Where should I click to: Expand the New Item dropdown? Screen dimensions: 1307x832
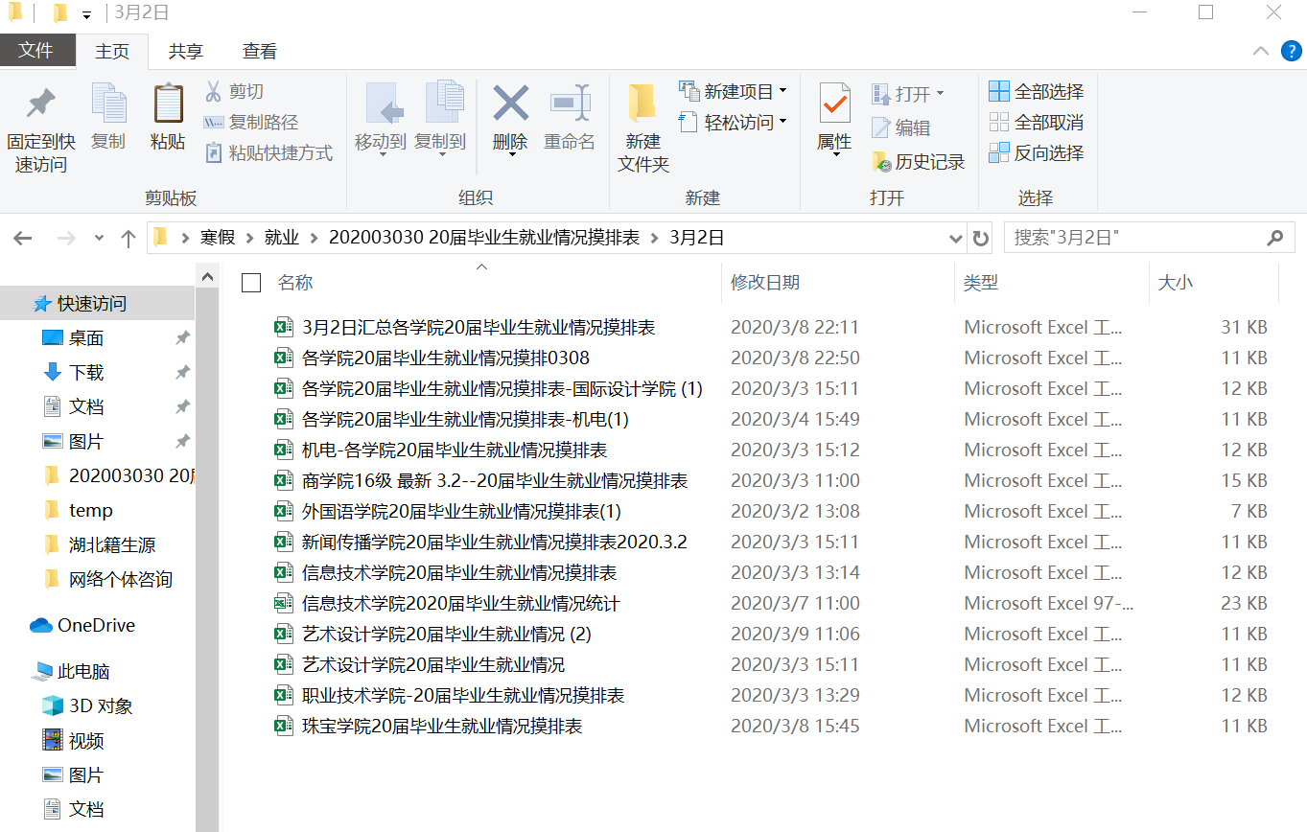pyautogui.click(x=782, y=92)
